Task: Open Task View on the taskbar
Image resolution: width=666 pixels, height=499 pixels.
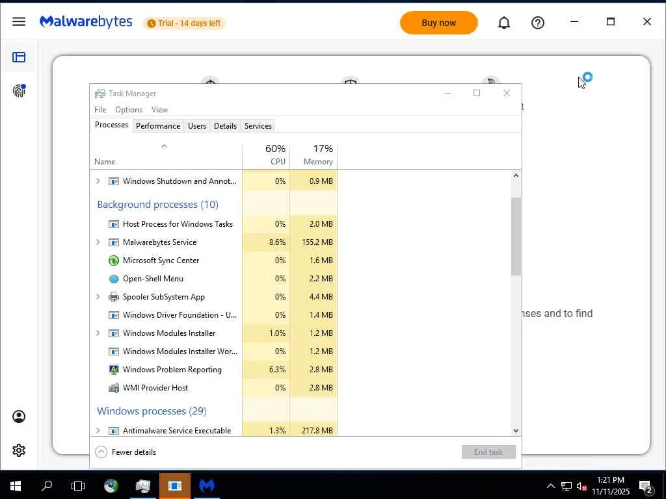Action: 78,486
